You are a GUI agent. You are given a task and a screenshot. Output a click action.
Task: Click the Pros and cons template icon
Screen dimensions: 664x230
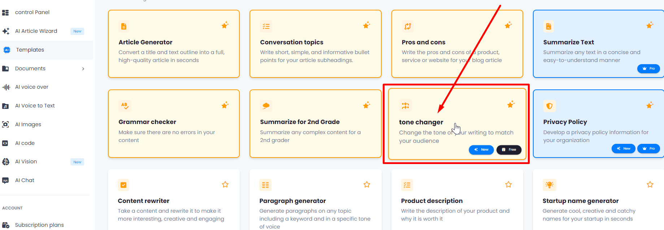click(408, 26)
